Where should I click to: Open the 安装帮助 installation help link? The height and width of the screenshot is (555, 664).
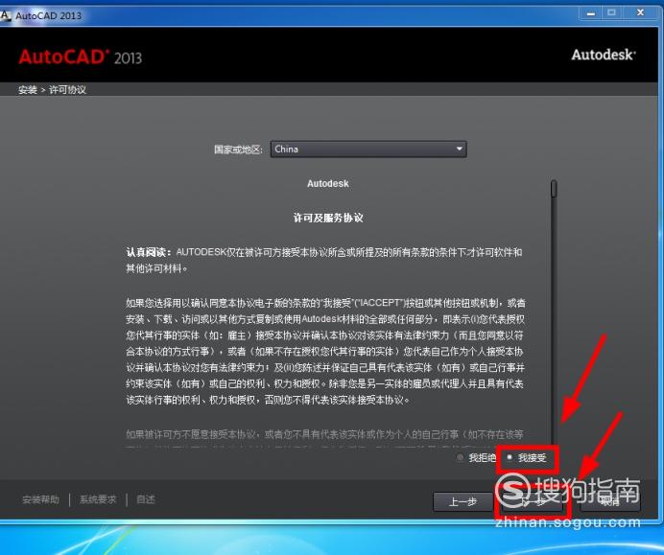pyautogui.click(x=40, y=499)
